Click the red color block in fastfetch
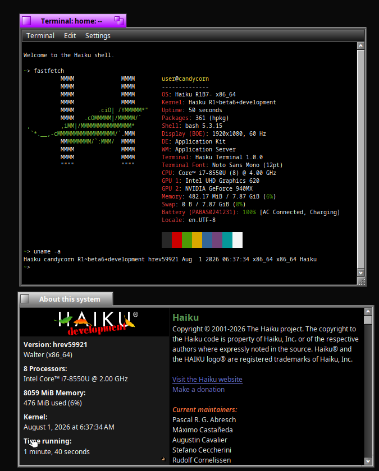This screenshot has height=471, width=379. click(177, 240)
